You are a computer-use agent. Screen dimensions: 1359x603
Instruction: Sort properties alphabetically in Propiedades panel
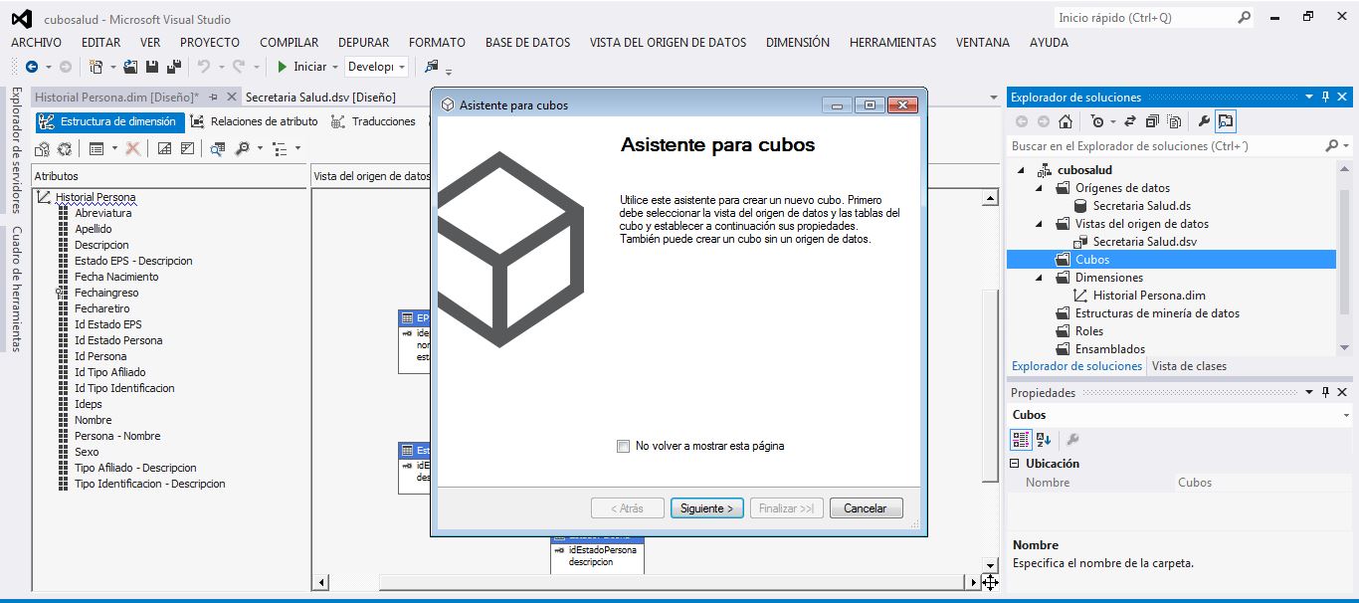click(x=1043, y=439)
